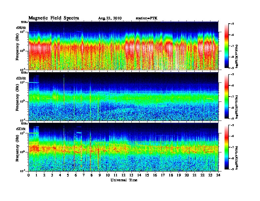Click the 'Aug.22, 2010' date label

pos(110,18)
